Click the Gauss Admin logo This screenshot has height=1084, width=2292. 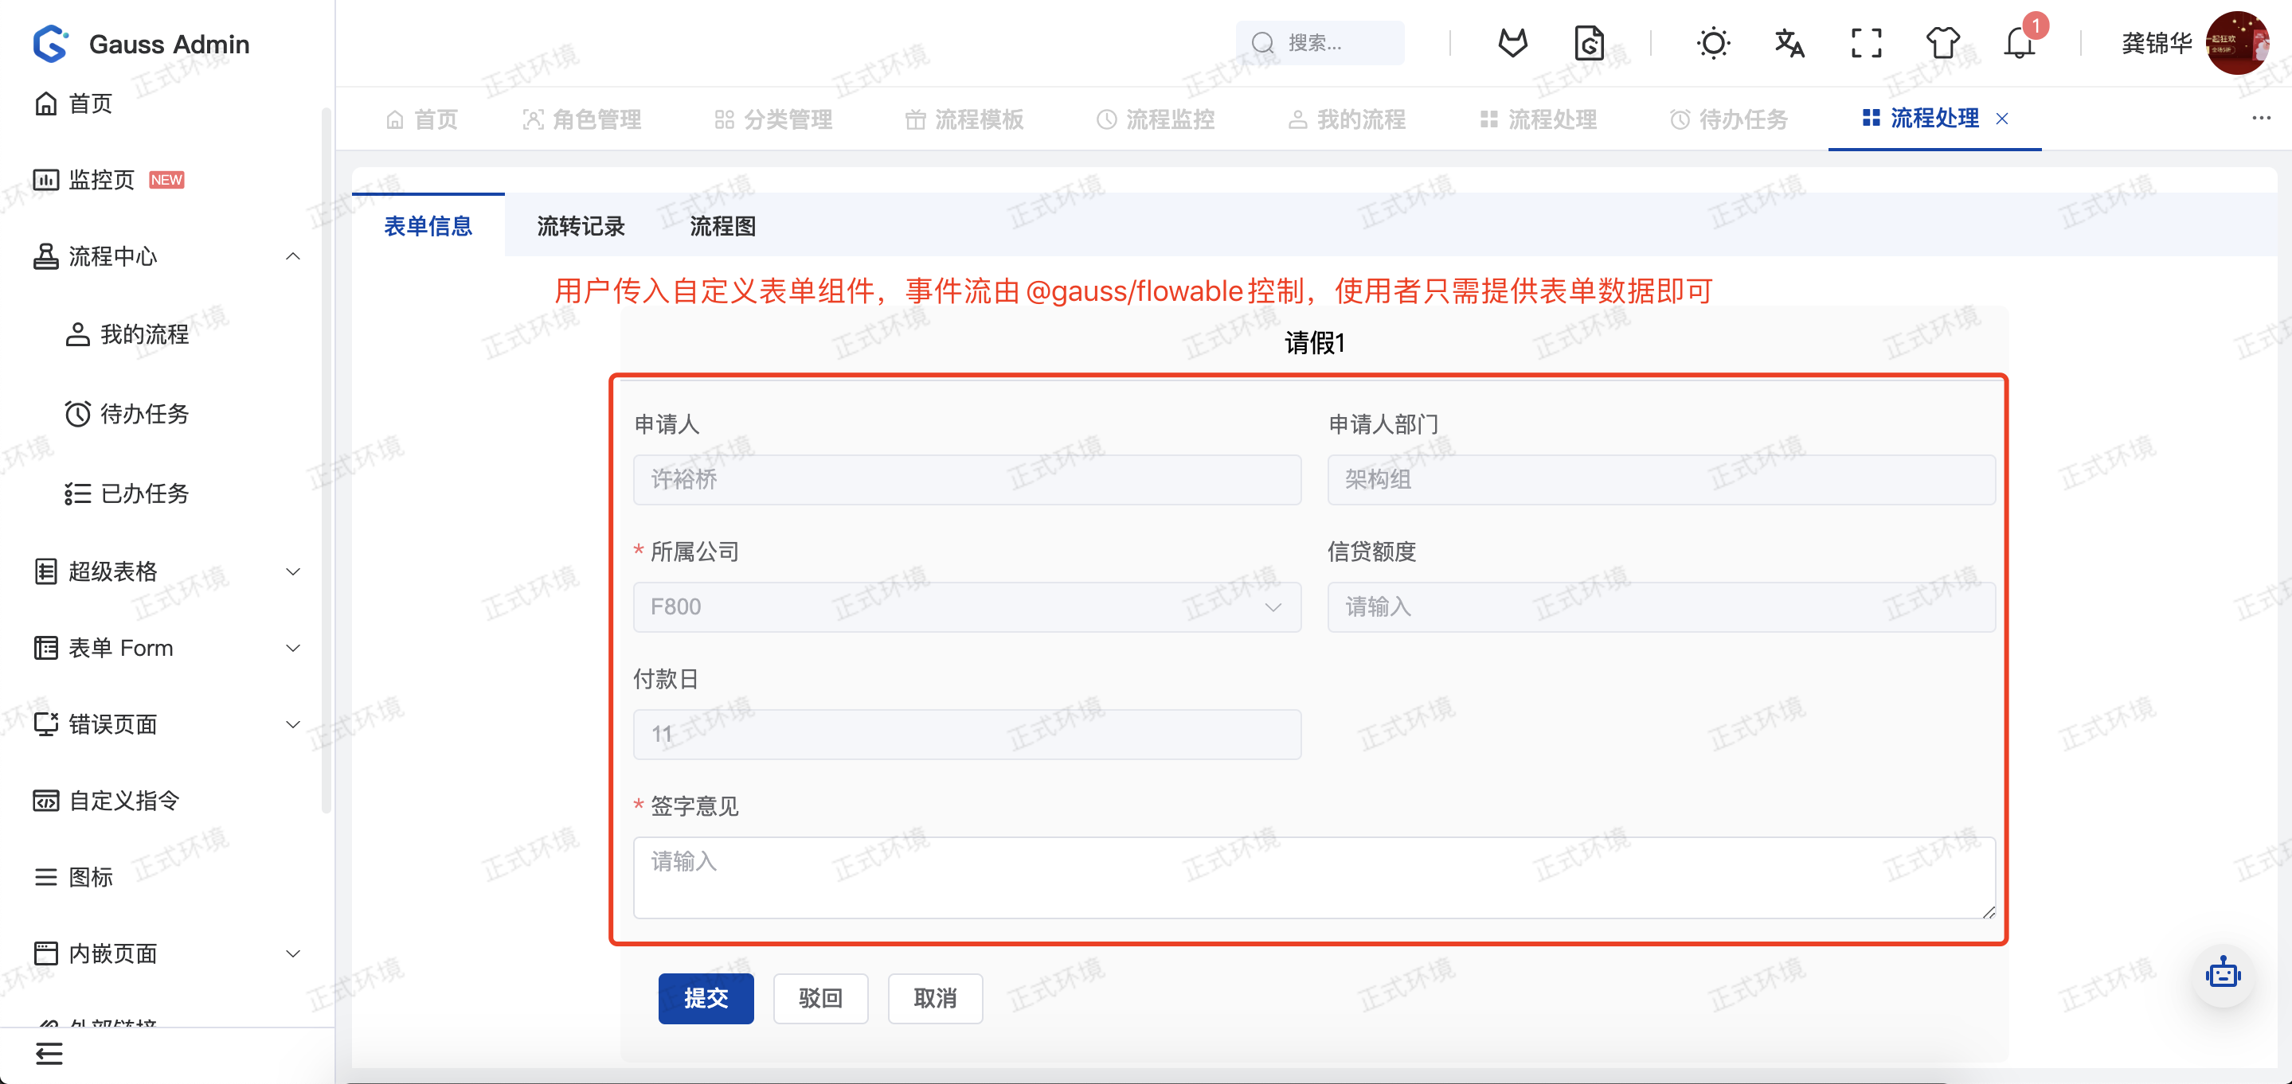51,44
